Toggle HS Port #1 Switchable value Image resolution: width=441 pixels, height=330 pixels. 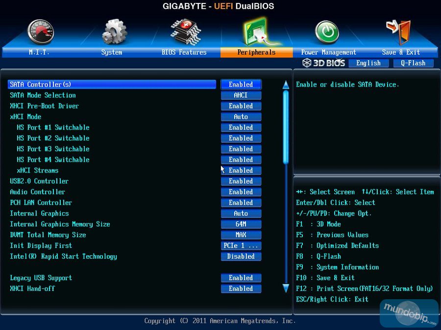241,128
